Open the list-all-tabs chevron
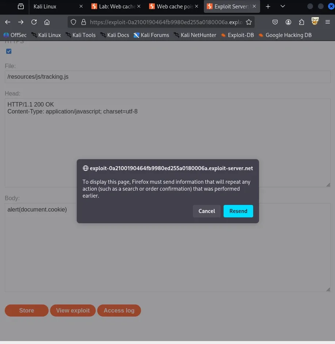Viewport: 335px width, 344px height. coord(282,6)
